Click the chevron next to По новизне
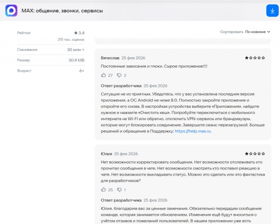280x224 pixels. 269,32
